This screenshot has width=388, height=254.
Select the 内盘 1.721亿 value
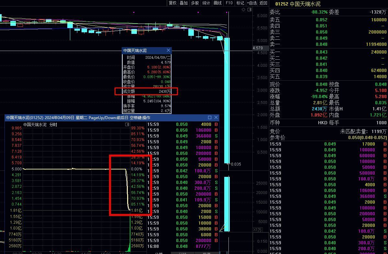378,115
